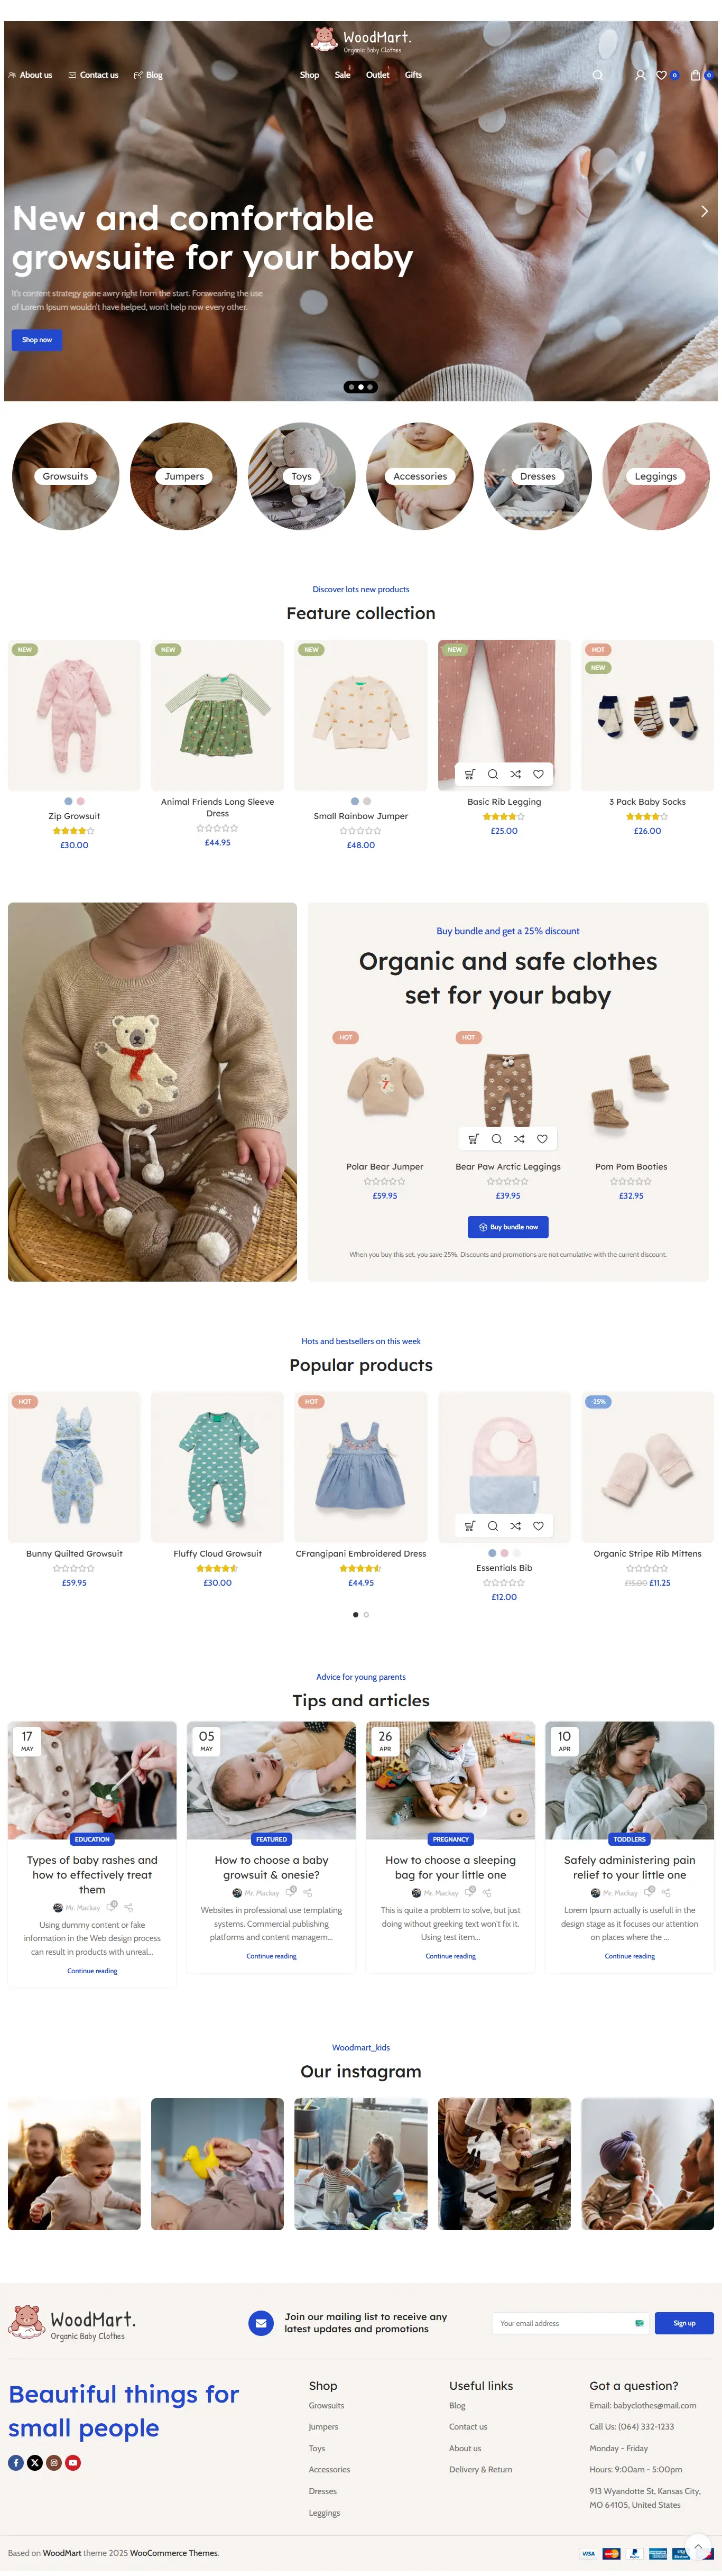Open the user account icon

(x=640, y=75)
